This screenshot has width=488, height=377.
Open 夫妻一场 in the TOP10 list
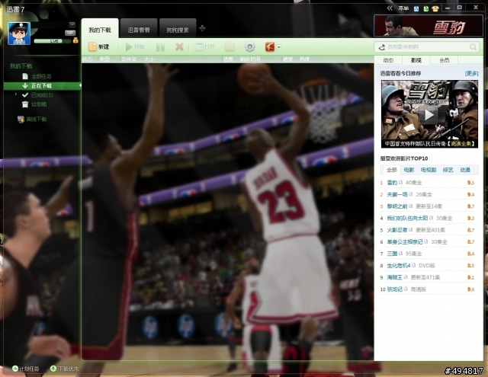coord(397,194)
